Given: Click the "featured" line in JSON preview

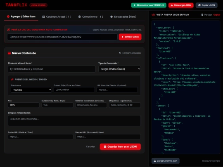Looking at the screenshot, I should [x=164, y=48].
